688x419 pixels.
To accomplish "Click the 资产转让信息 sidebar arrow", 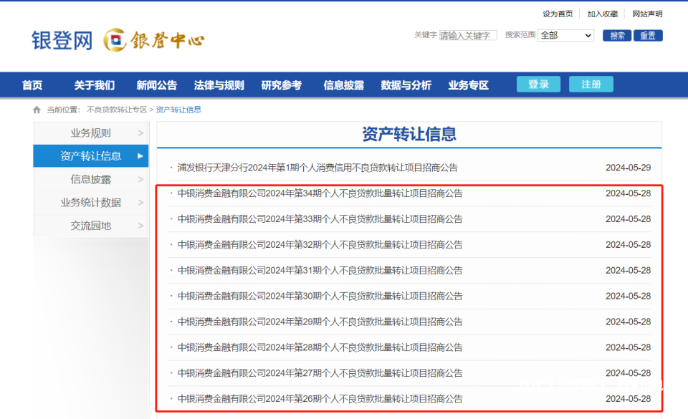I will (140, 156).
